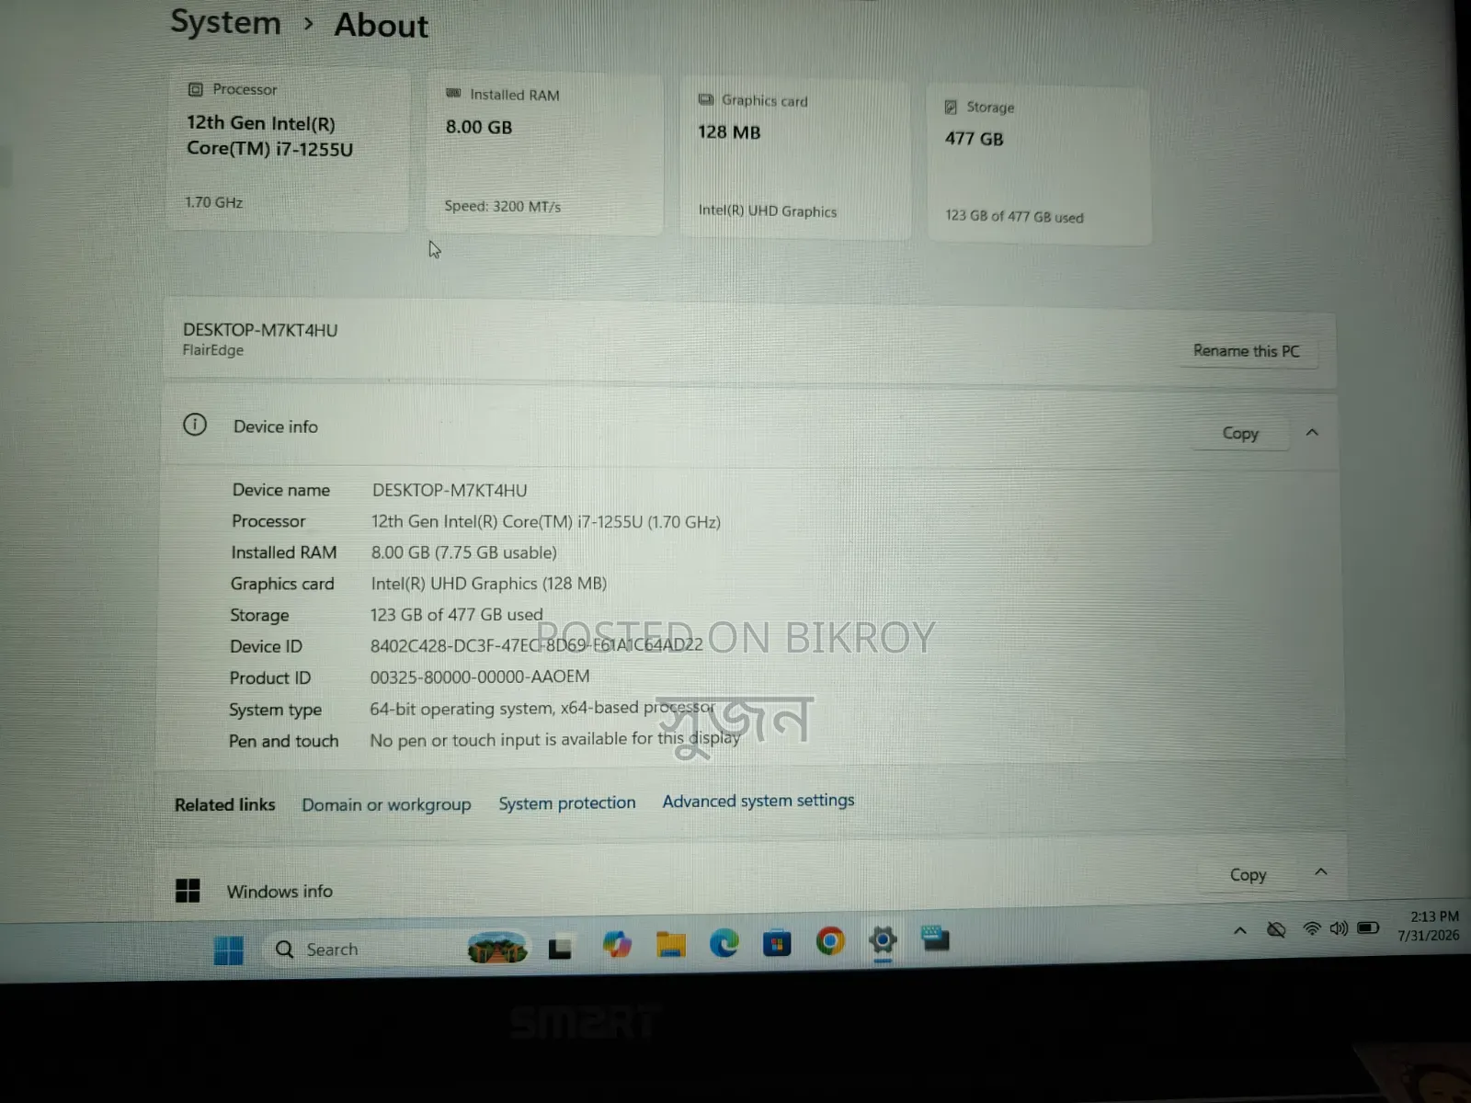Click the Graphics card 128 MB card
Viewport: 1471px width, 1103px height.
pyautogui.click(x=795, y=160)
